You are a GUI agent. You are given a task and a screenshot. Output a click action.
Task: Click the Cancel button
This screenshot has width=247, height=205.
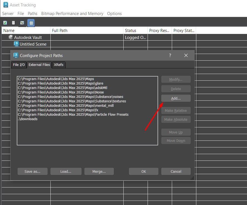tap(176, 172)
